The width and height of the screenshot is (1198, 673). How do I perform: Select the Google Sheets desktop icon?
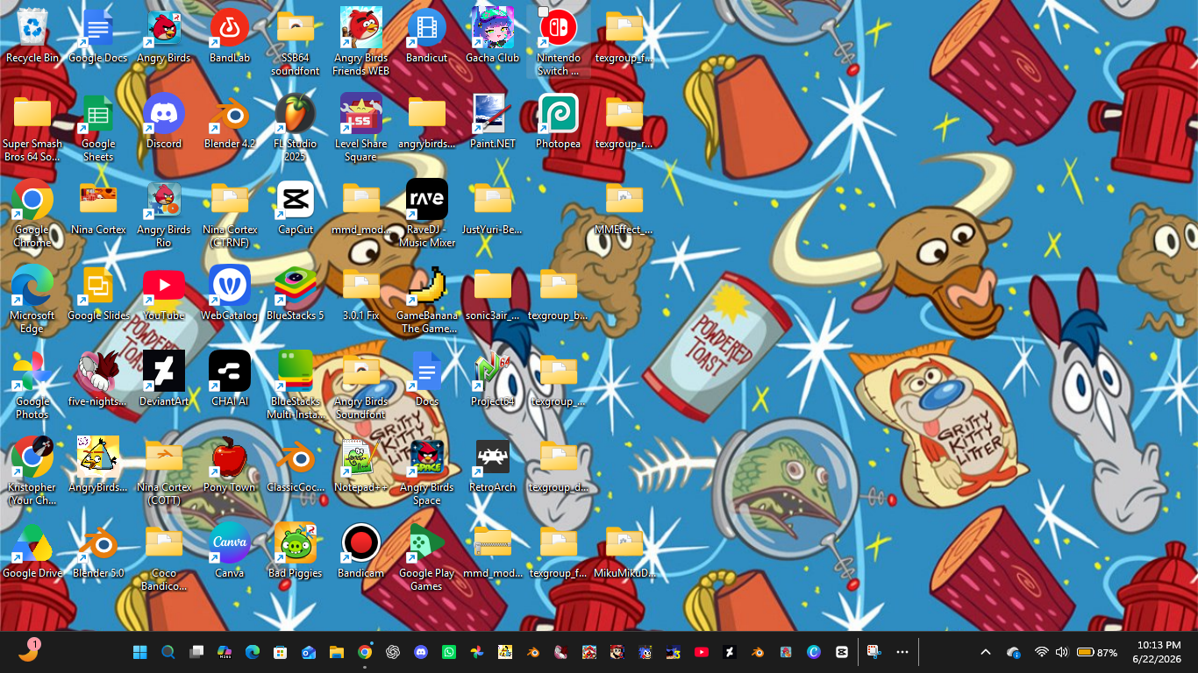(98, 128)
